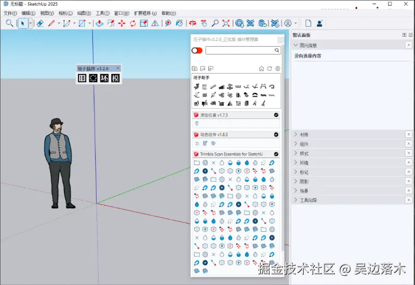415x285 pixels.
Task: Click the location pin under 添加位置
Action: [197, 123]
